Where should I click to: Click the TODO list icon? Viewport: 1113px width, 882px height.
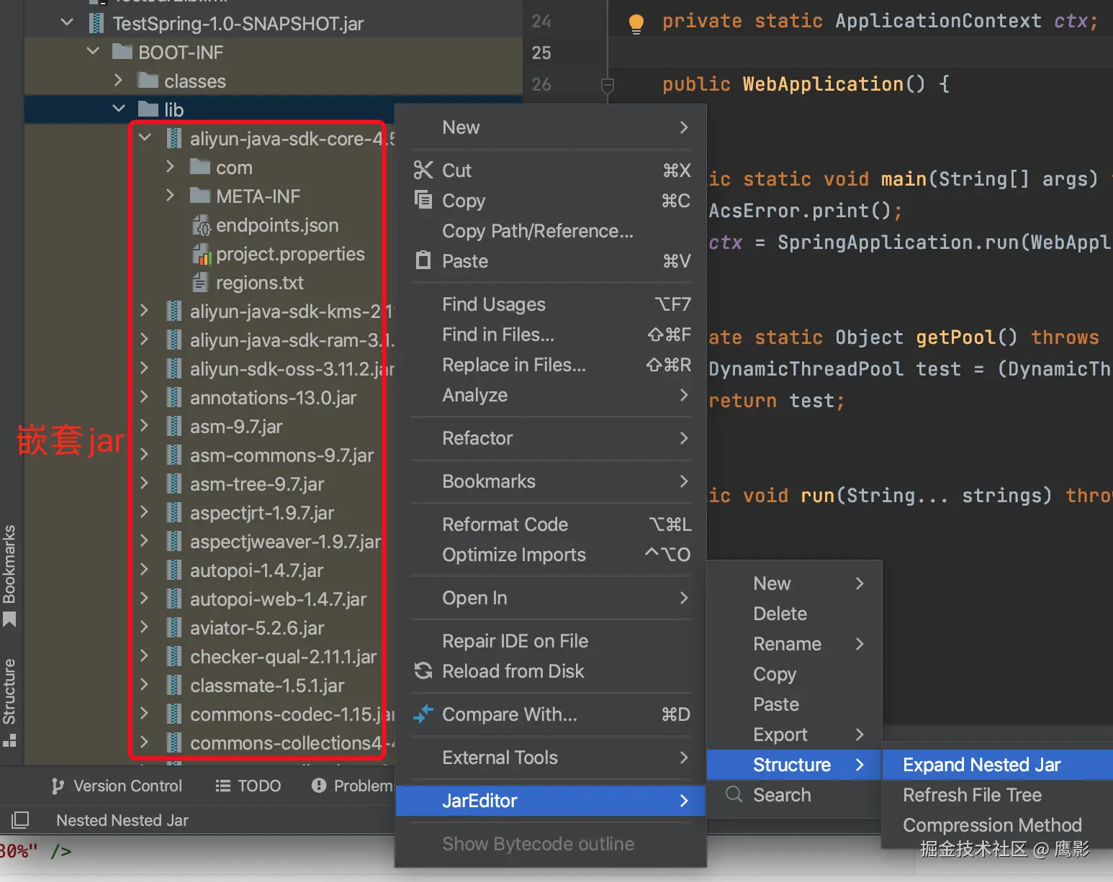tap(222, 786)
